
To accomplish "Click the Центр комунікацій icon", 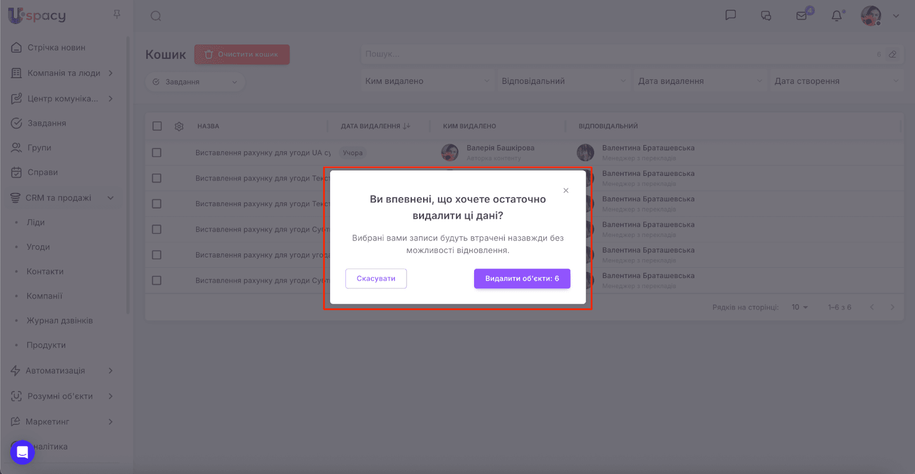I will (17, 99).
